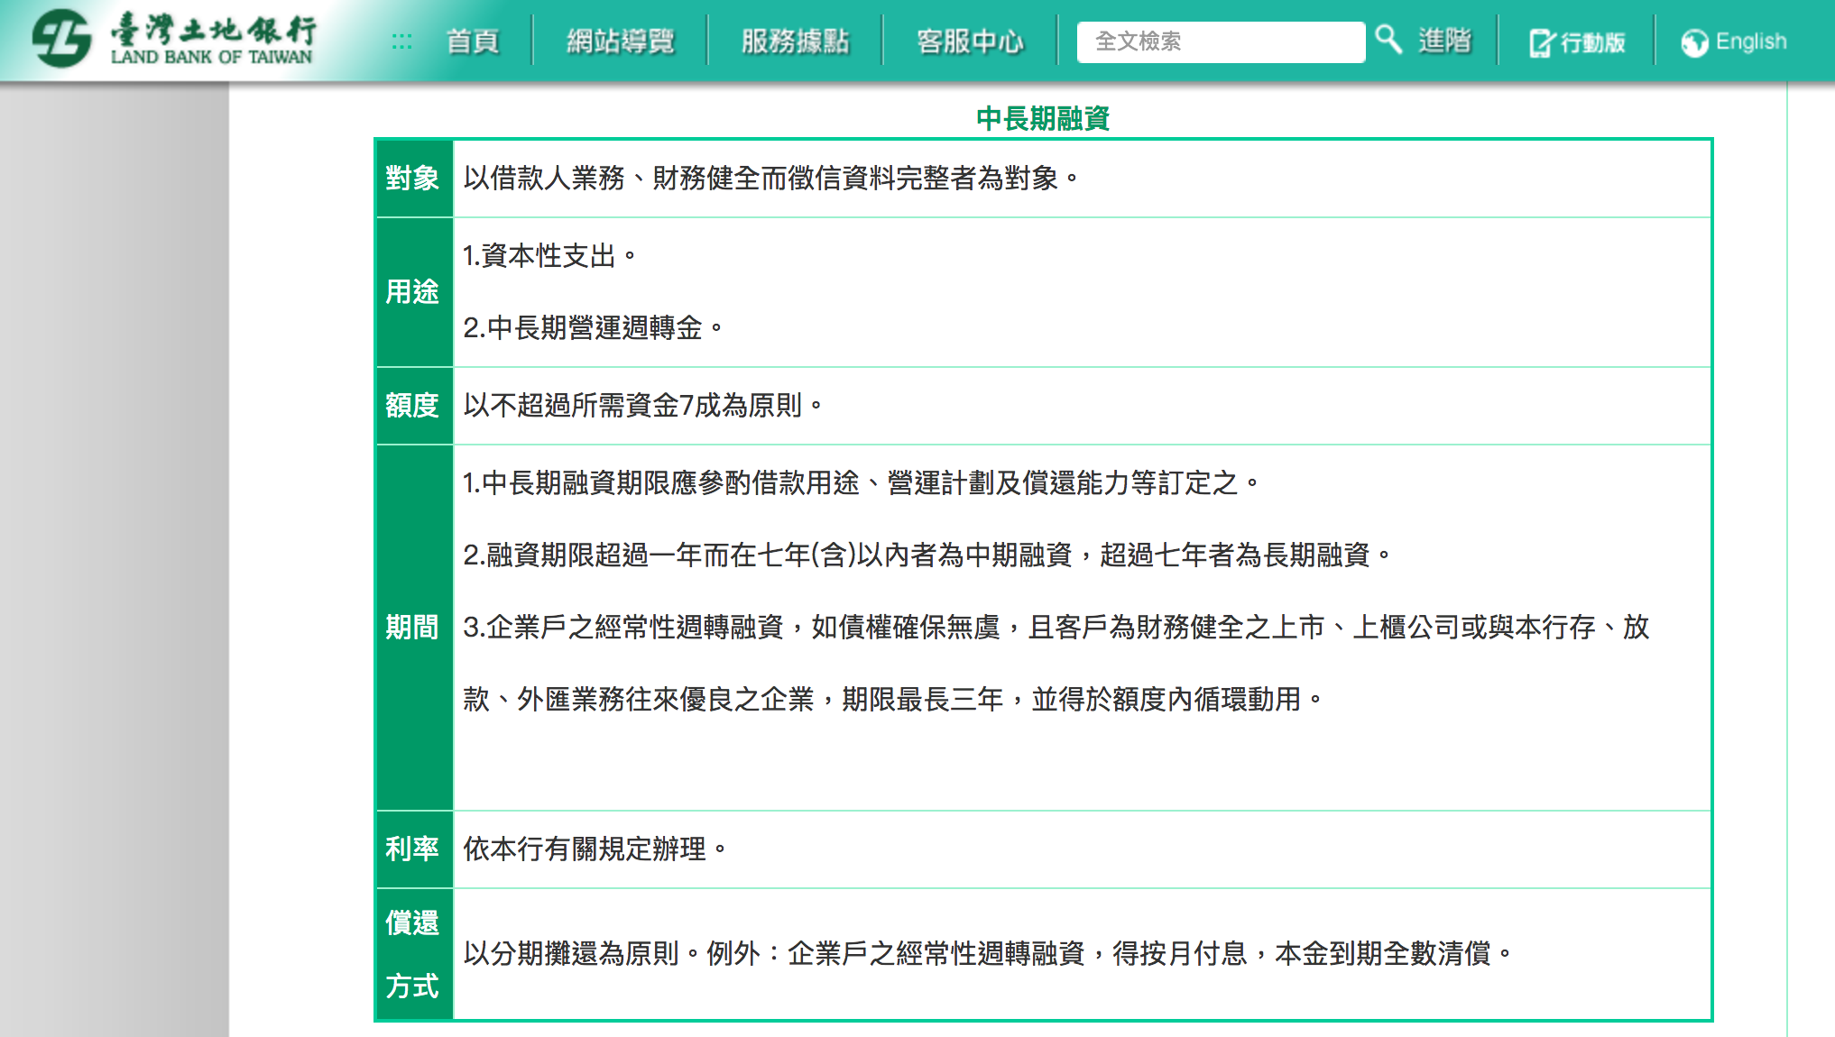This screenshot has height=1037, width=1835.
Task: Open the 網站導覽 sitemap menu item
Action: (621, 41)
